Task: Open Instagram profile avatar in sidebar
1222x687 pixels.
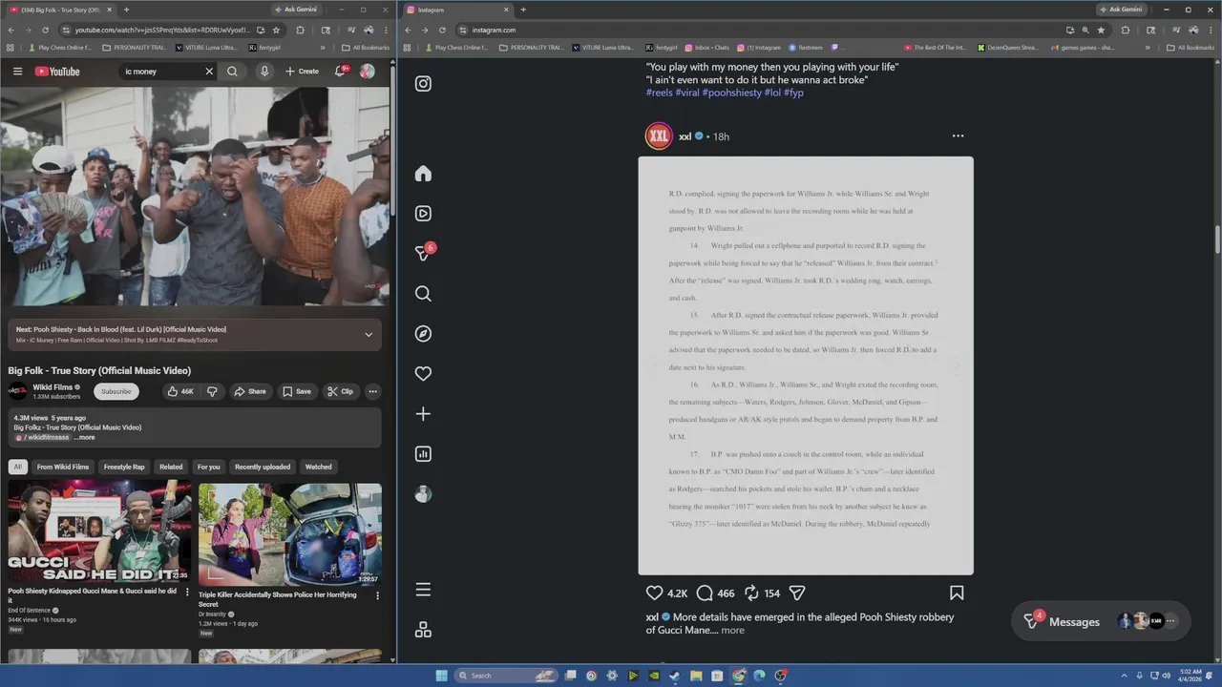Action: [x=423, y=494]
